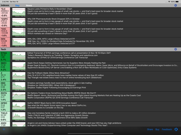Open 'Apple Stock Keeps Getting Hammered' headline
The width and height of the screenshot is (181, 135).
pos(66,63)
